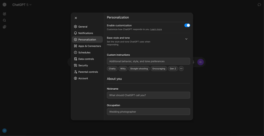Click the Parental controls person-lock icon
Image resolution: width=264 pixels, height=136 pixels.
tap(76, 72)
